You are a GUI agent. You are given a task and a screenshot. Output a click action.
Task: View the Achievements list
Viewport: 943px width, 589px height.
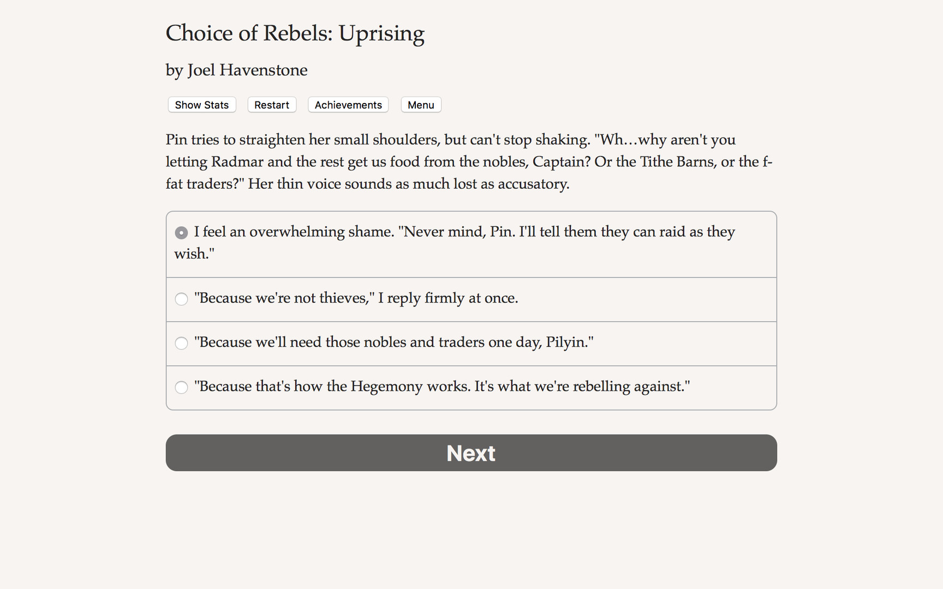coord(348,105)
